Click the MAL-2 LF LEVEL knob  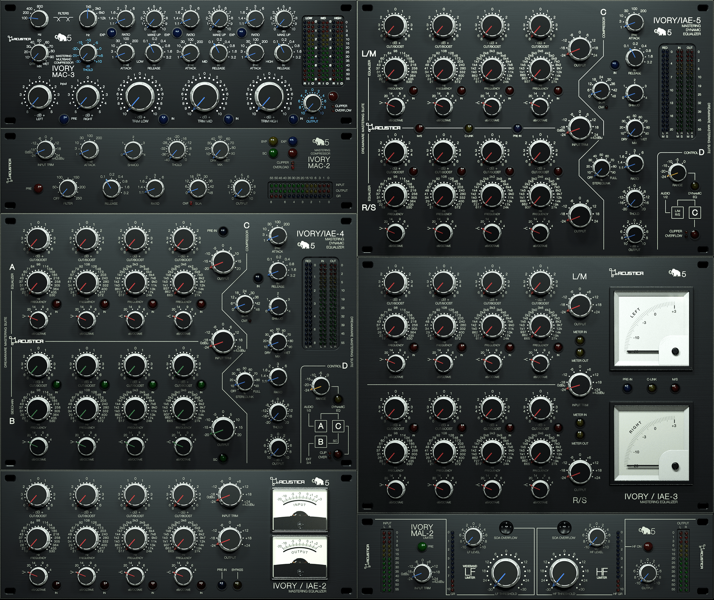pos(473,537)
